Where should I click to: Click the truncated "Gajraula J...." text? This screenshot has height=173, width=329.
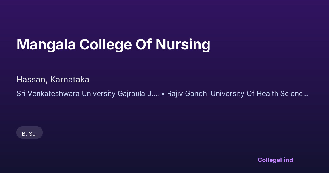138,94
